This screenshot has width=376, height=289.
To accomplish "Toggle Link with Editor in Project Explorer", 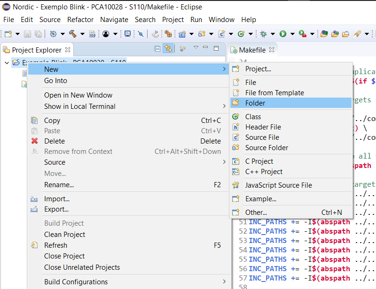I will (168, 49).
